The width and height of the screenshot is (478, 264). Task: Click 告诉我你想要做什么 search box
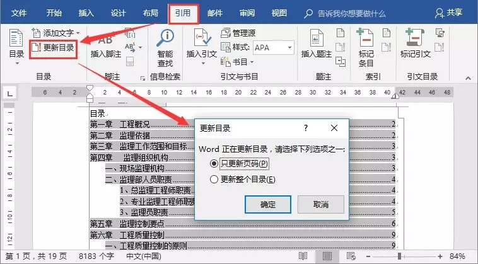click(x=345, y=13)
